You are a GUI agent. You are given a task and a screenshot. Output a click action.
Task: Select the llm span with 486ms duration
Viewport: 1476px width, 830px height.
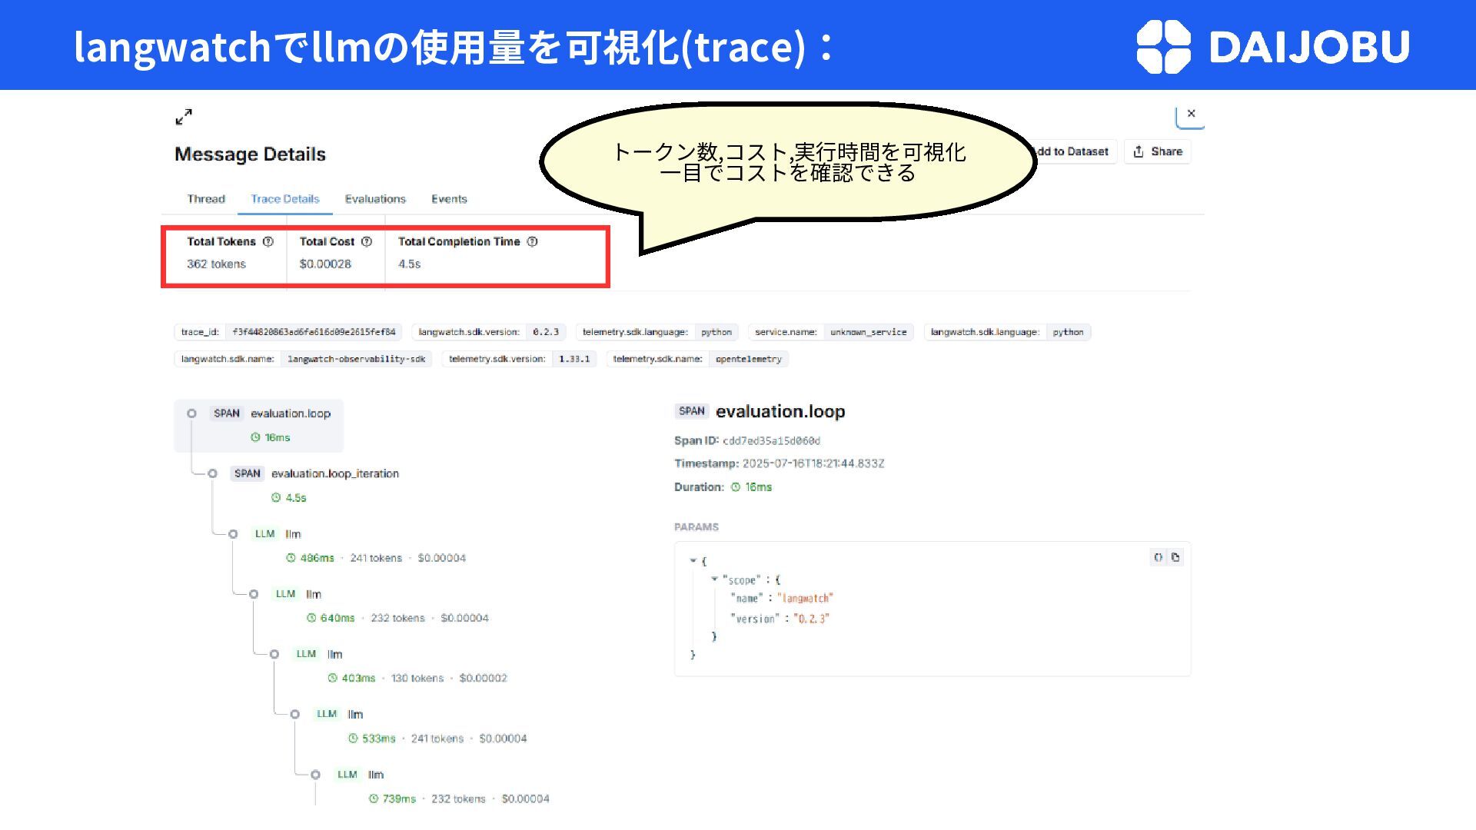coord(293,534)
